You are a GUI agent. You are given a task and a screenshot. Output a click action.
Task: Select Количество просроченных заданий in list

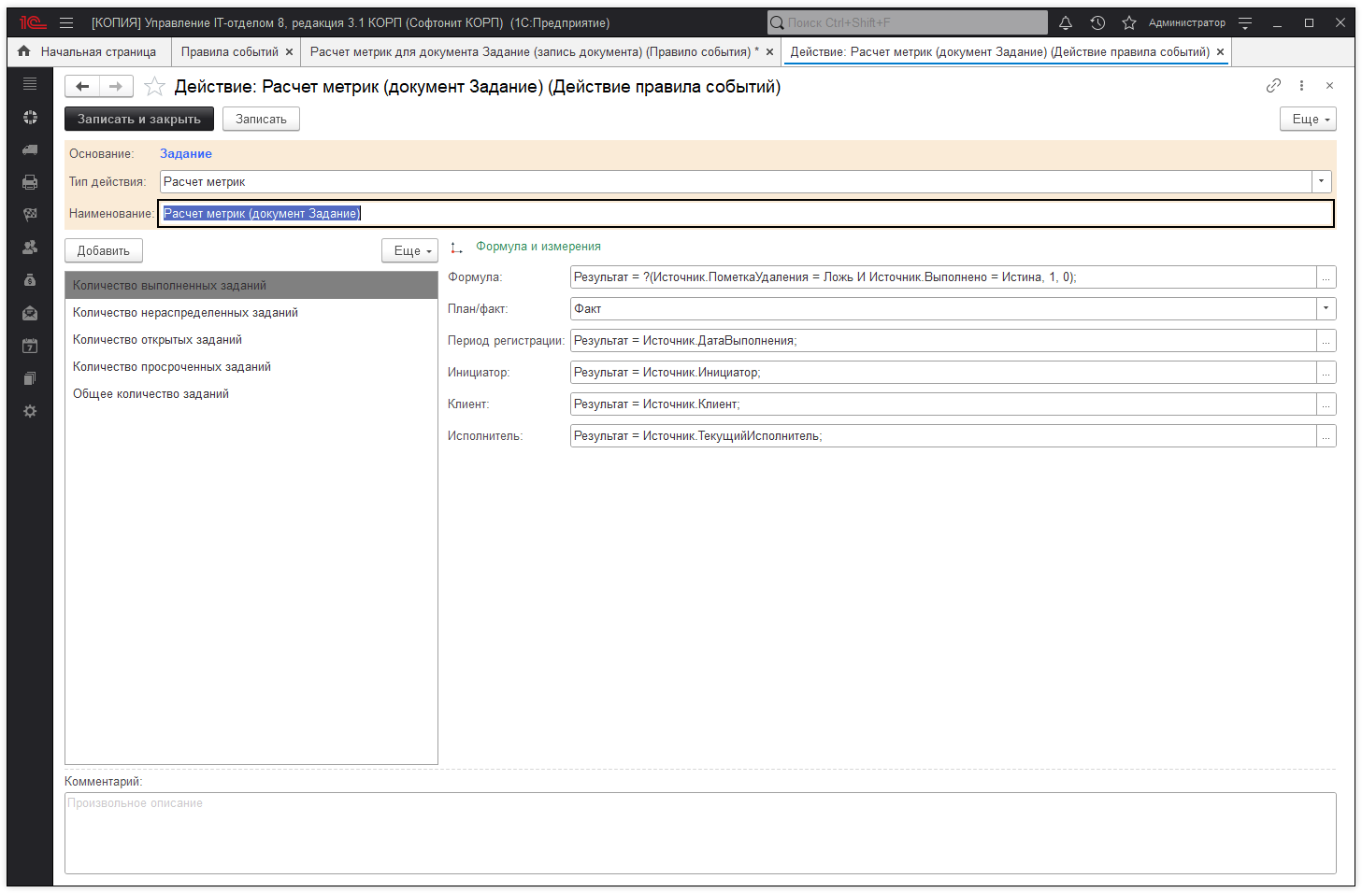172,367
